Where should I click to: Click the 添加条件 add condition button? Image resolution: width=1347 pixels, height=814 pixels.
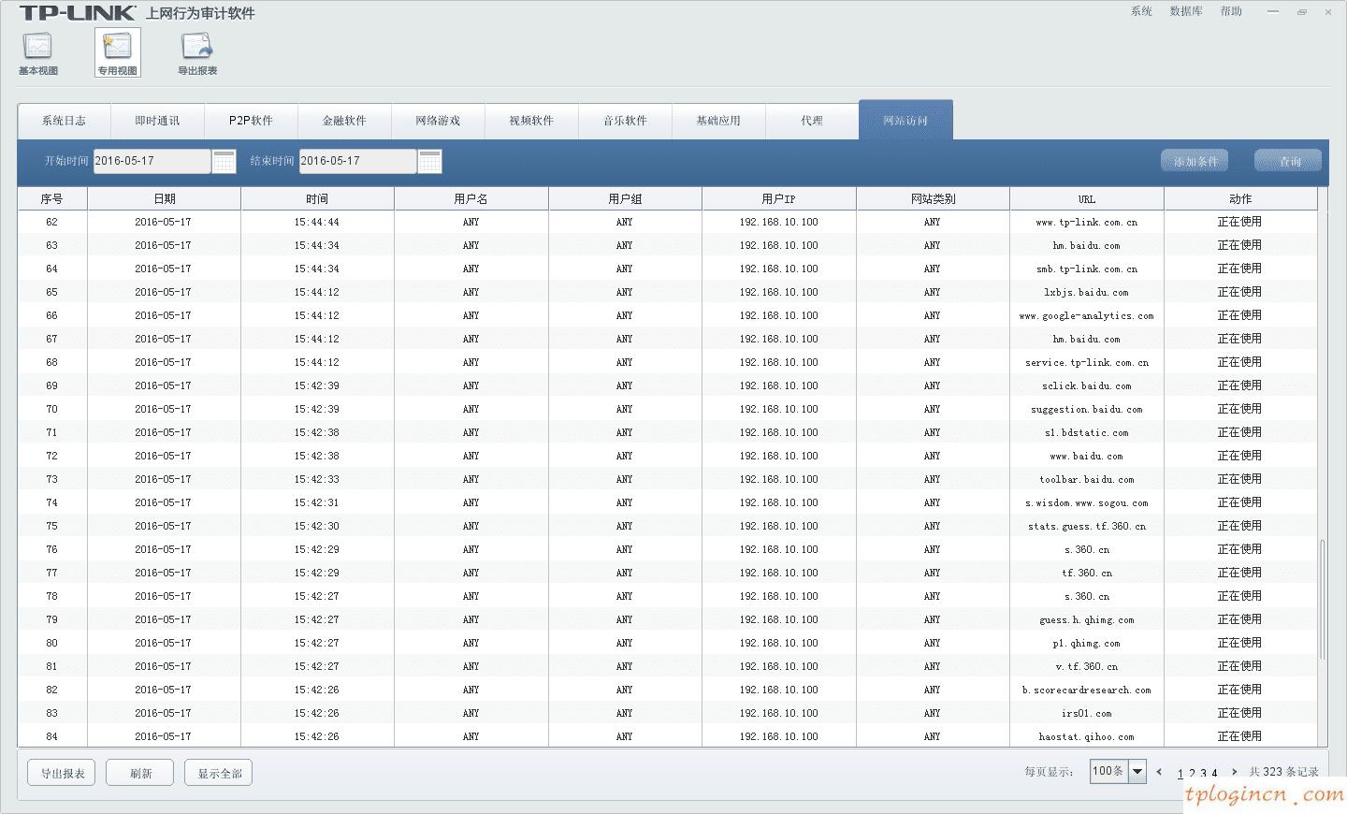click(x=1194, y=160)
